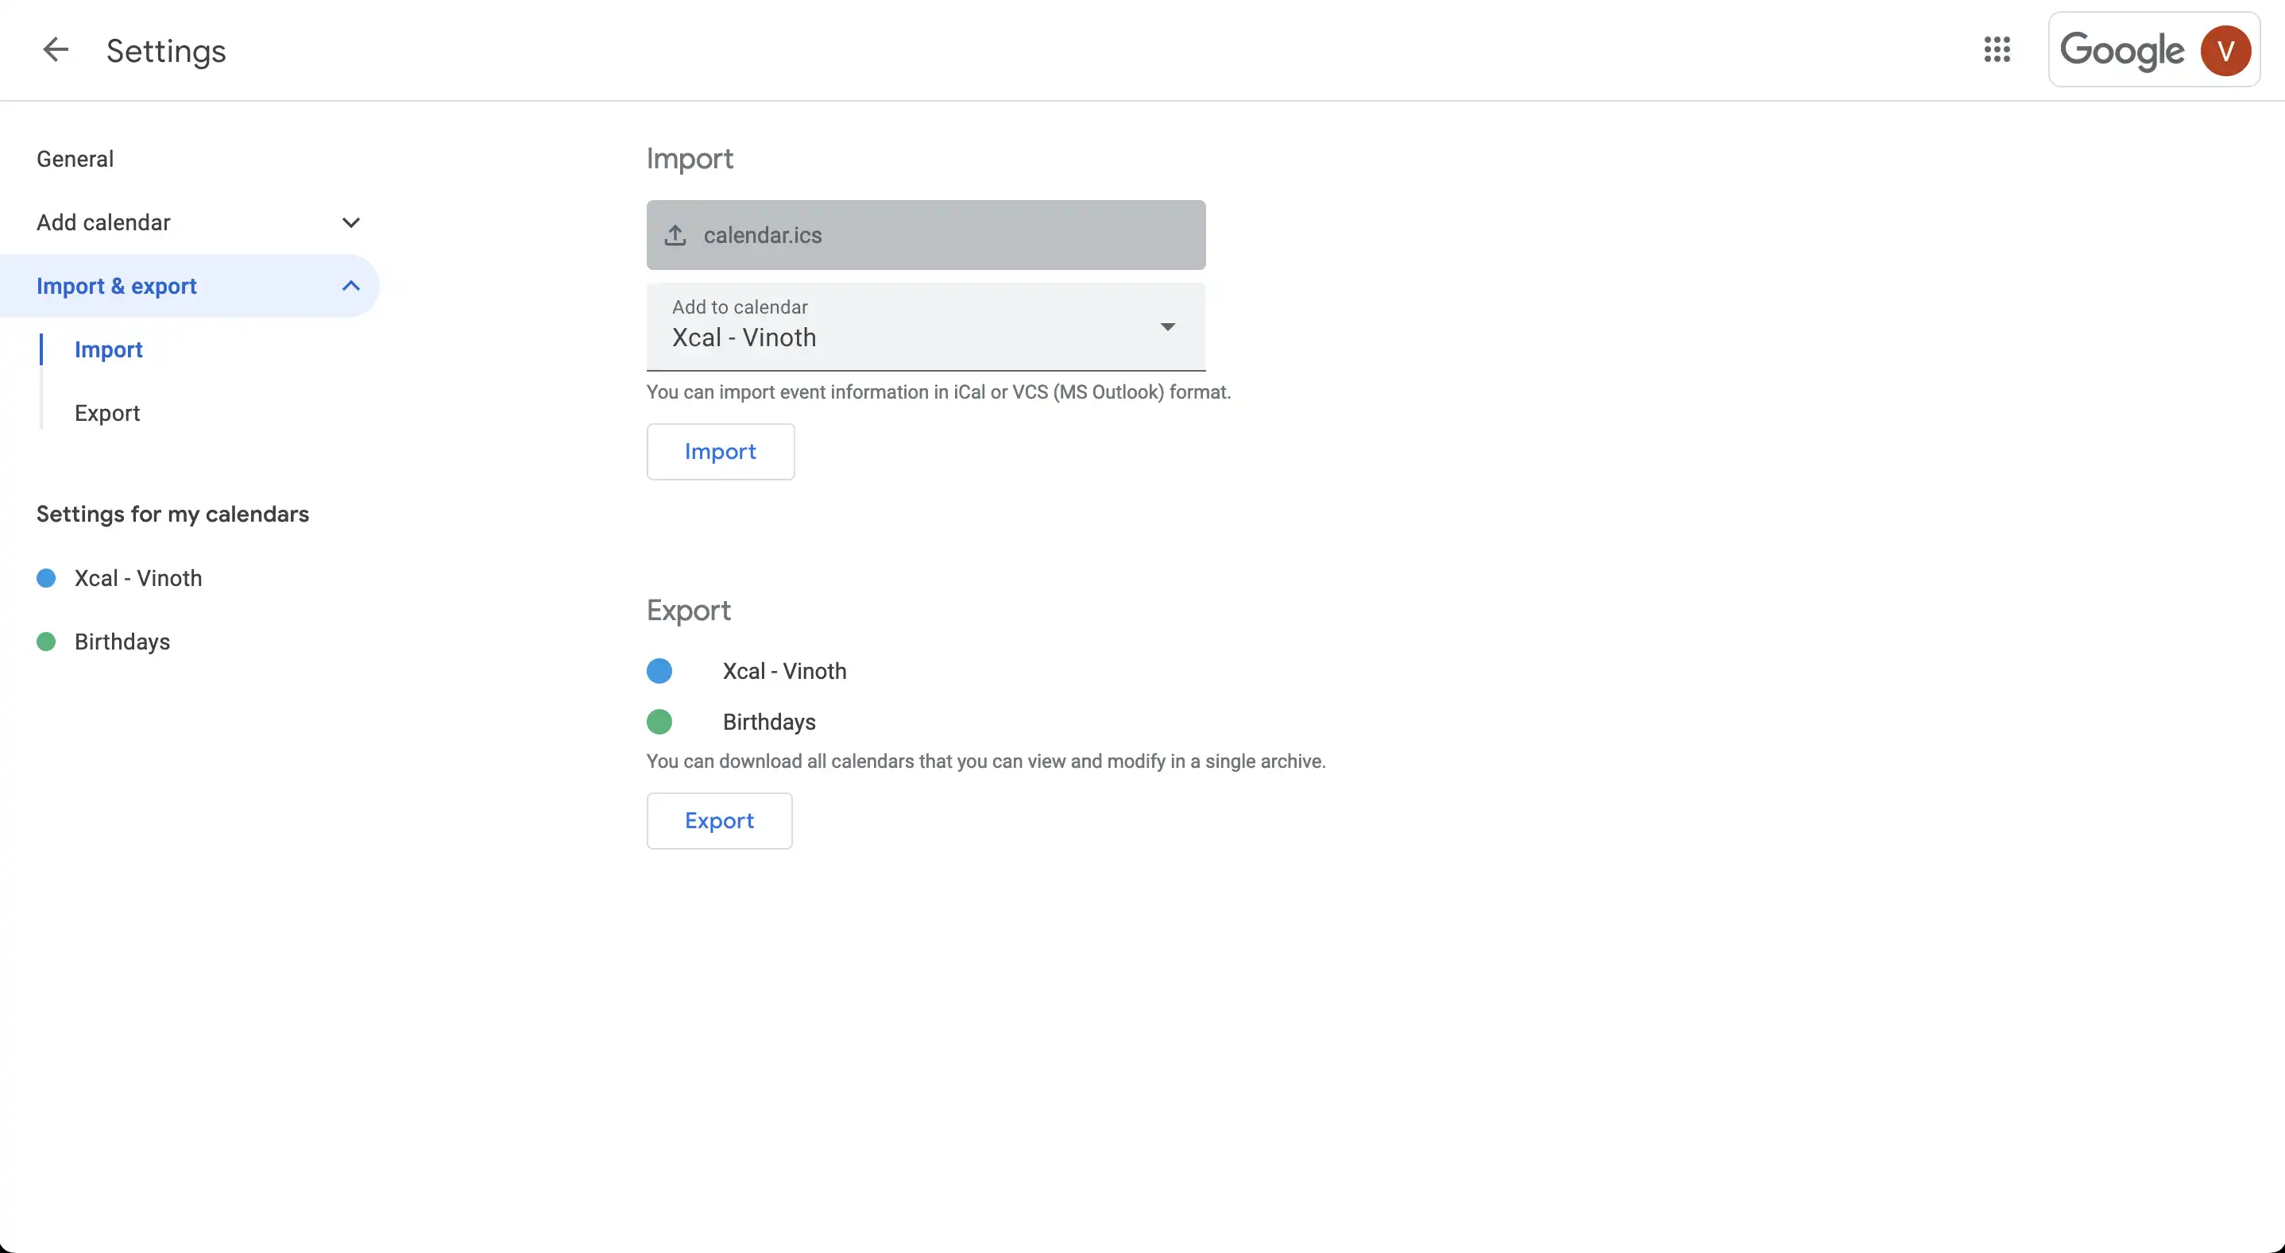2285x1253 pixels.
Task: Expand the Add calendar chevron
Action: click(x=351, y=222)
